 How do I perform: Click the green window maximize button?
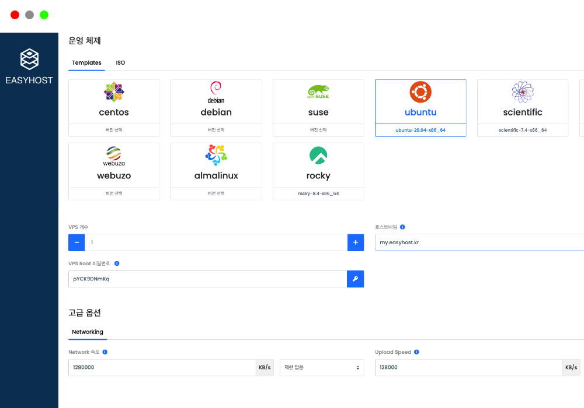tap(44, 15)
